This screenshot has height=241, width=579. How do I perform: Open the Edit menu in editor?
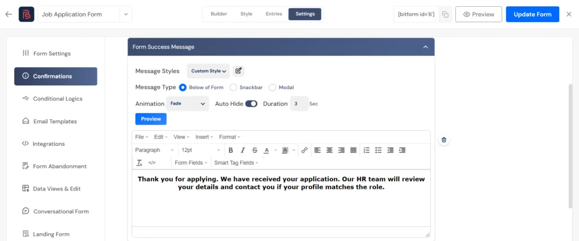coord(161,137)
